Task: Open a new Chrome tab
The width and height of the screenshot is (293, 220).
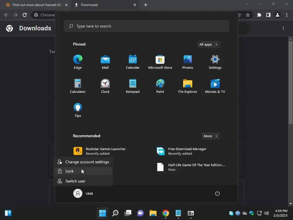Action: pyautogui.click(x=146, y=5)
